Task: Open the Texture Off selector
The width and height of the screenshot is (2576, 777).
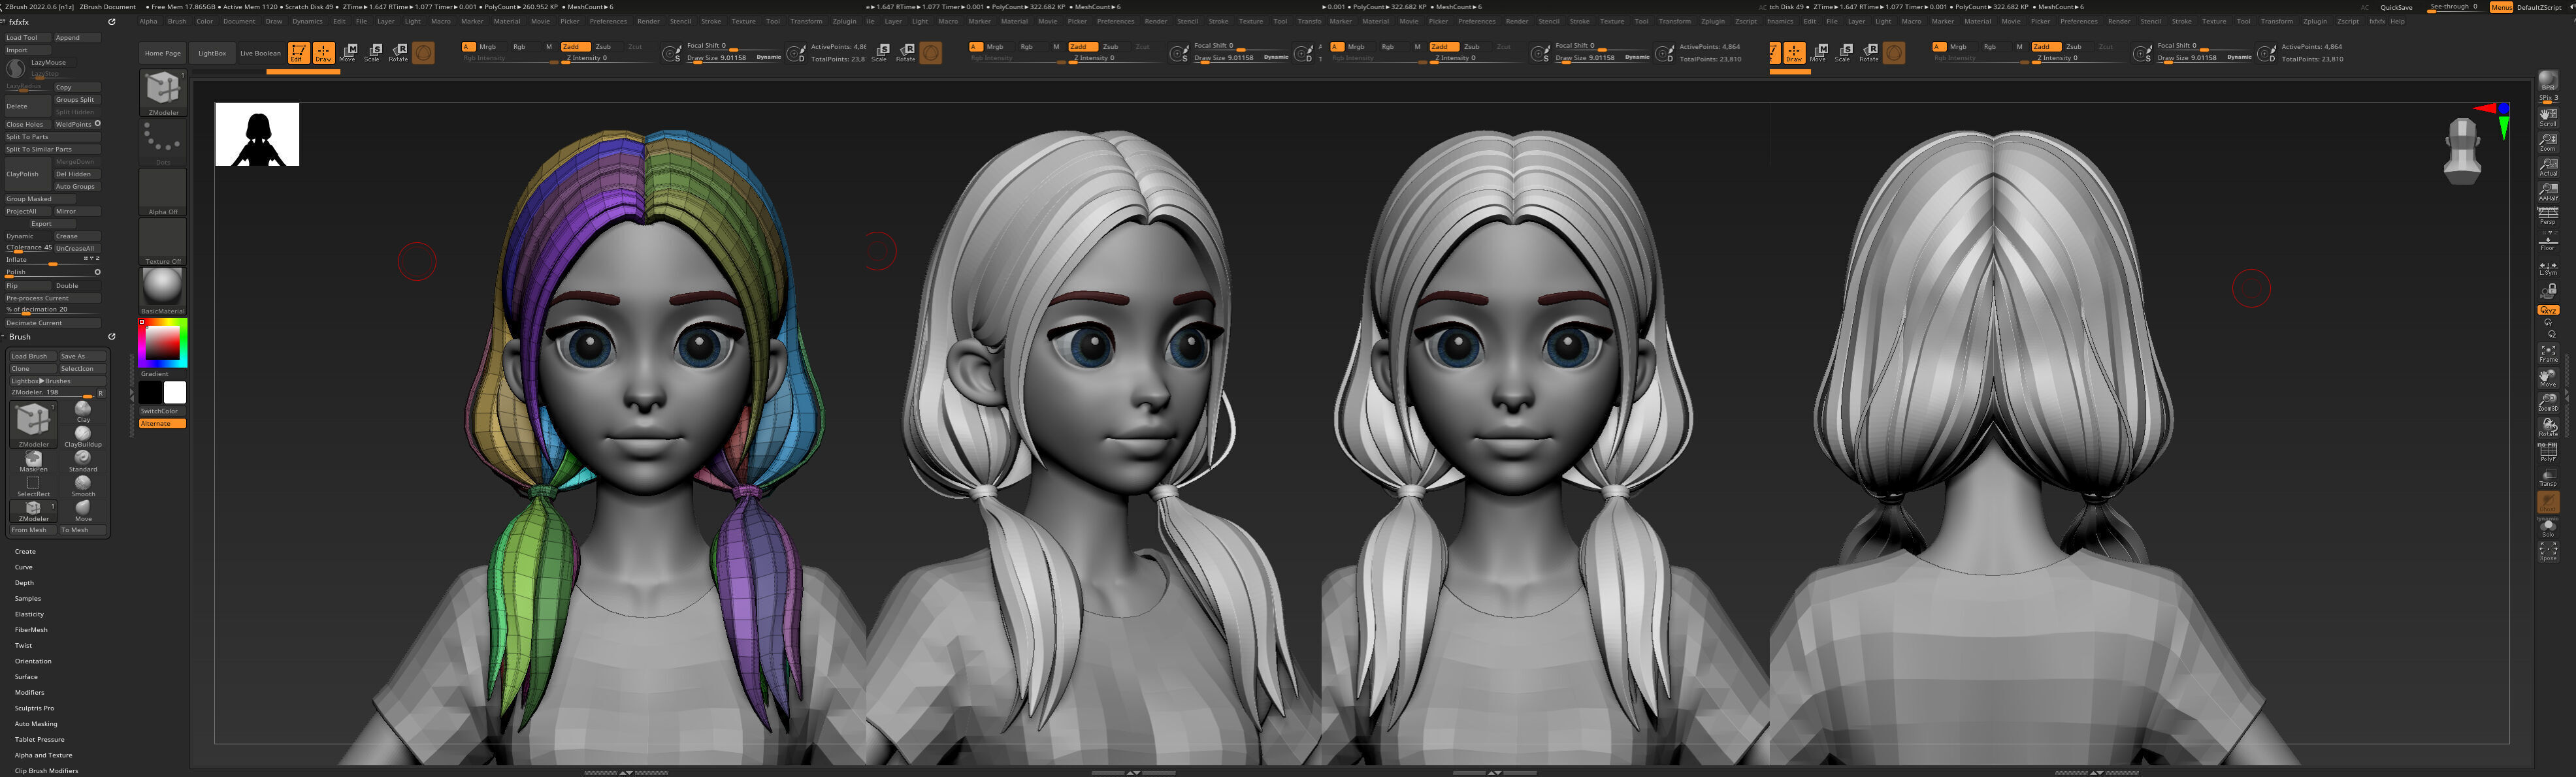Action: click(x=163, y=242)
